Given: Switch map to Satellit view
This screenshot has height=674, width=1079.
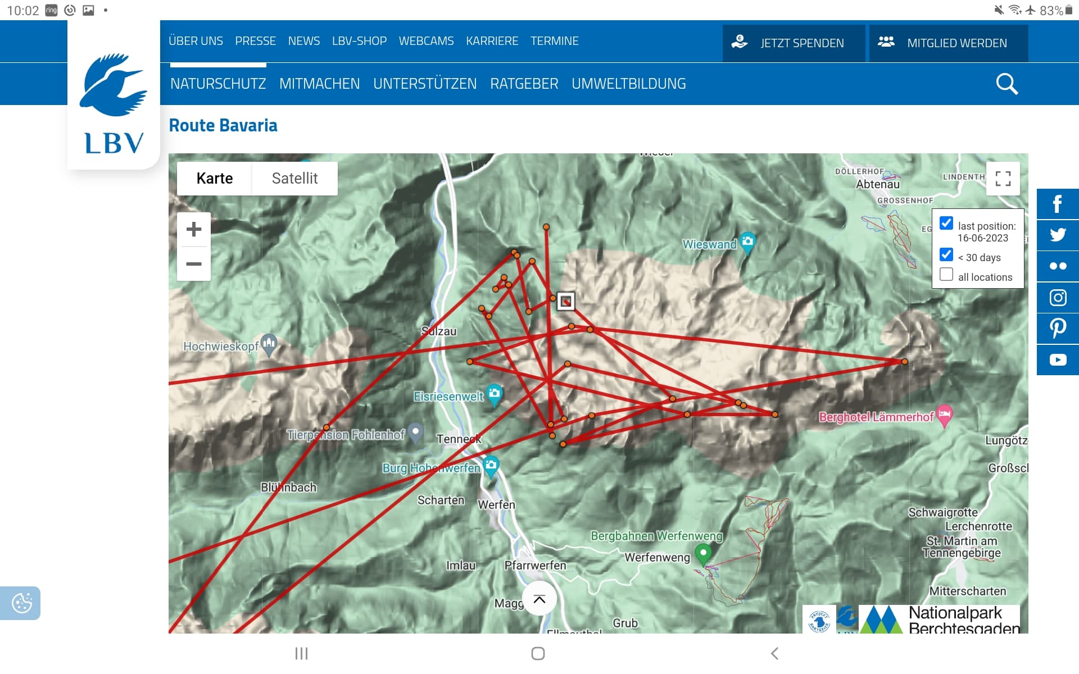Looking at the screenshot, I should click(x=294, y=179).
